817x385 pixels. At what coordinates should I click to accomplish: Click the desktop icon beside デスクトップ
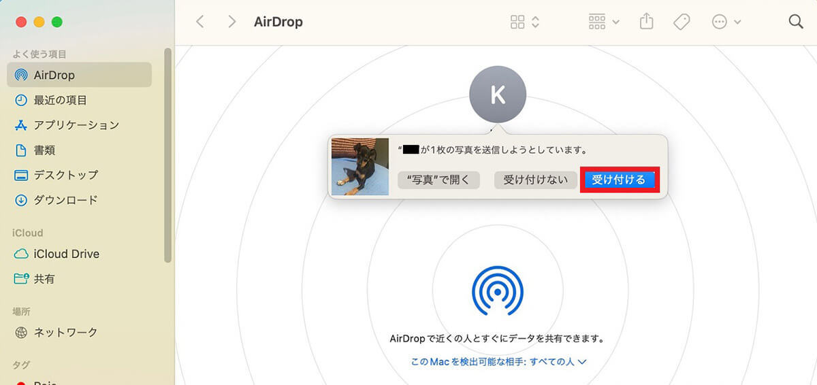[21, 175]
